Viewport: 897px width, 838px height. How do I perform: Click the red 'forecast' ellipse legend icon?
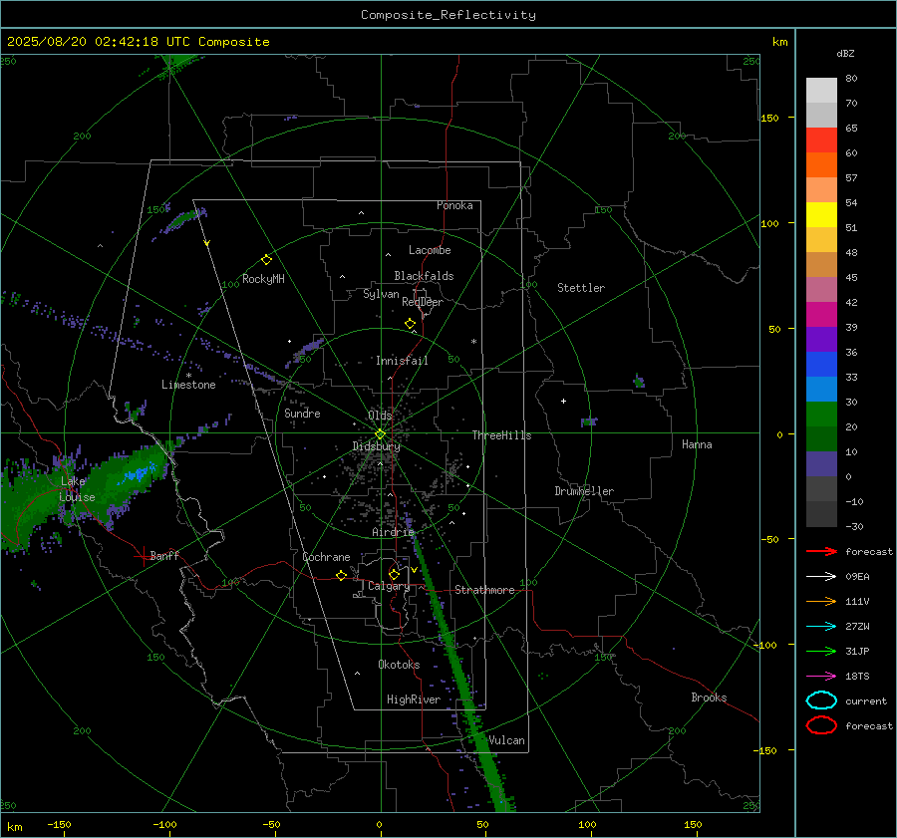click(x=821, y=725)
